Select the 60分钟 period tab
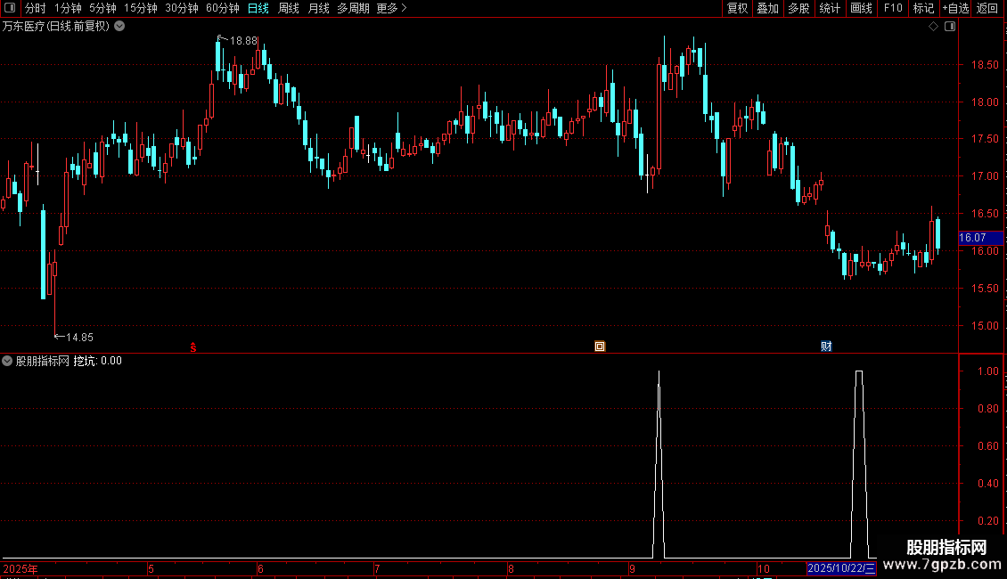Image resolution: width=1007 pixels, height=579 pixels. 222,8
